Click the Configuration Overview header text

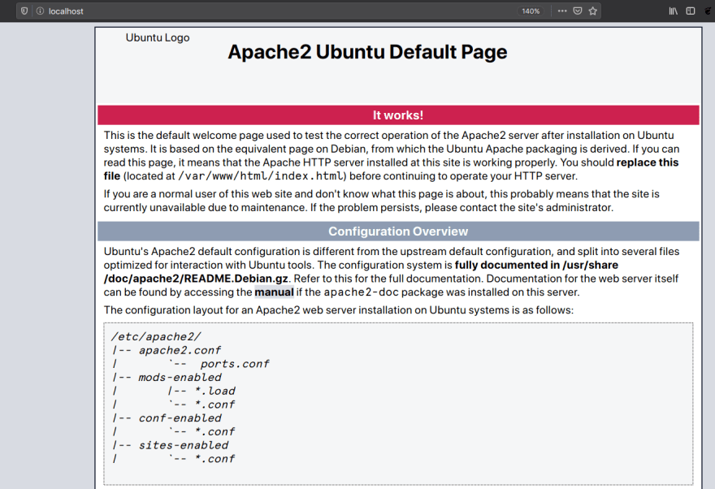coord(398,232)
